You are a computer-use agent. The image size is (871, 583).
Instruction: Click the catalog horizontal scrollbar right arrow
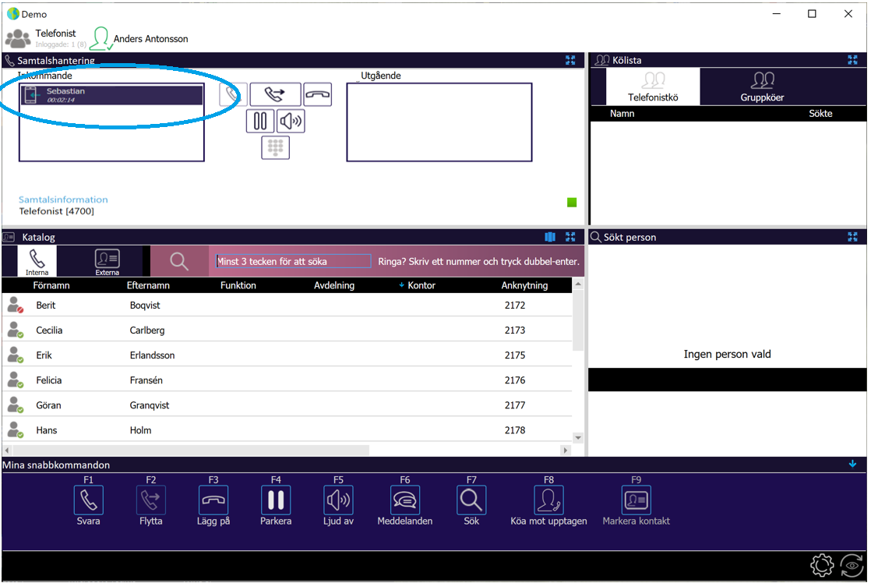click(x=566, y=450)
